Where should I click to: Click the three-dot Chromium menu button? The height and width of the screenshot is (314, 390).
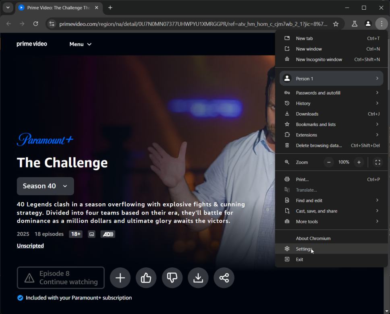[382, 24]
